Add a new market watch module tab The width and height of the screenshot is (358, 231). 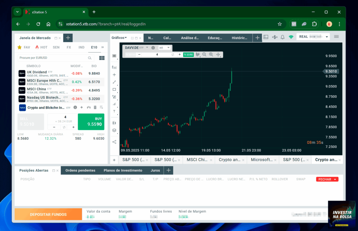68,38
